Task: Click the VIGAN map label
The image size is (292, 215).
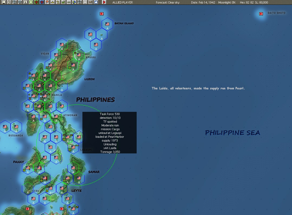Action: coord(45,53)
